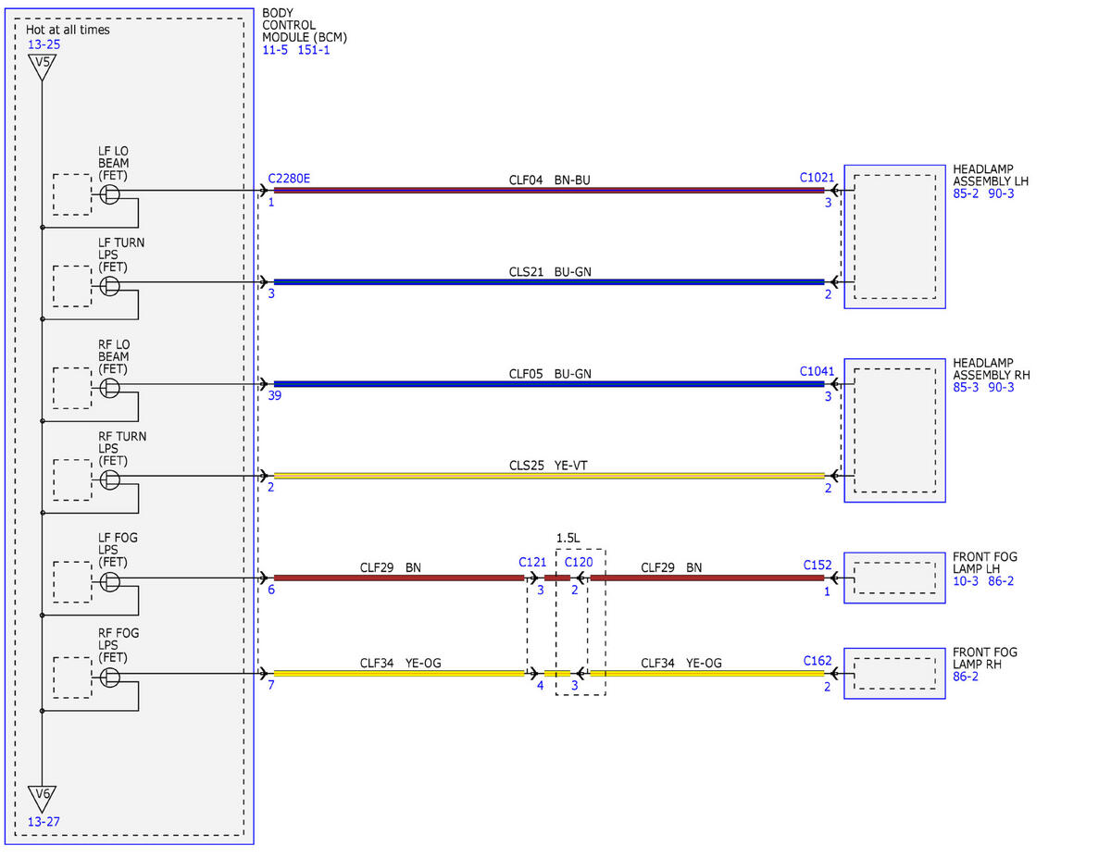Select the LF TURN LPS FET transistor symbol
The height and width of the screenshot is (858, 1111).
point(110,285)
